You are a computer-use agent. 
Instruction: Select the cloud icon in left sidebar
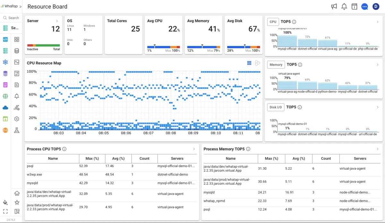coord(5,108)
